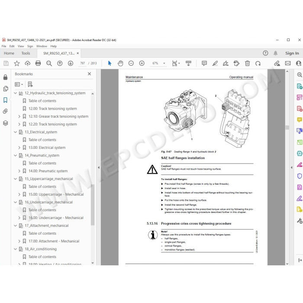Expand 12.10: Grease track tensioning system
303x303 pixels.
19,116
